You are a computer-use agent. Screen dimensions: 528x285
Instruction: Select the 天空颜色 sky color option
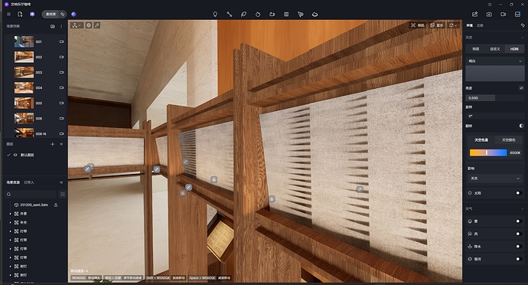(508, 140)
